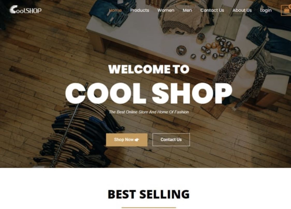Go to the Home nav item

click(115, 10)
